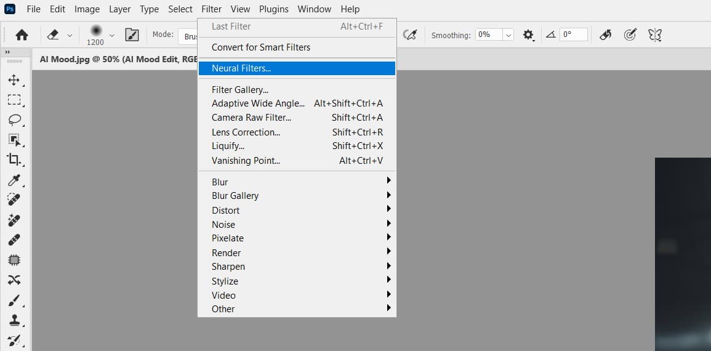The width and height of the screenshot is (711, 351).
Task: Select the History Brush tool
Action: pyautogui.click(x=14, y=340)
